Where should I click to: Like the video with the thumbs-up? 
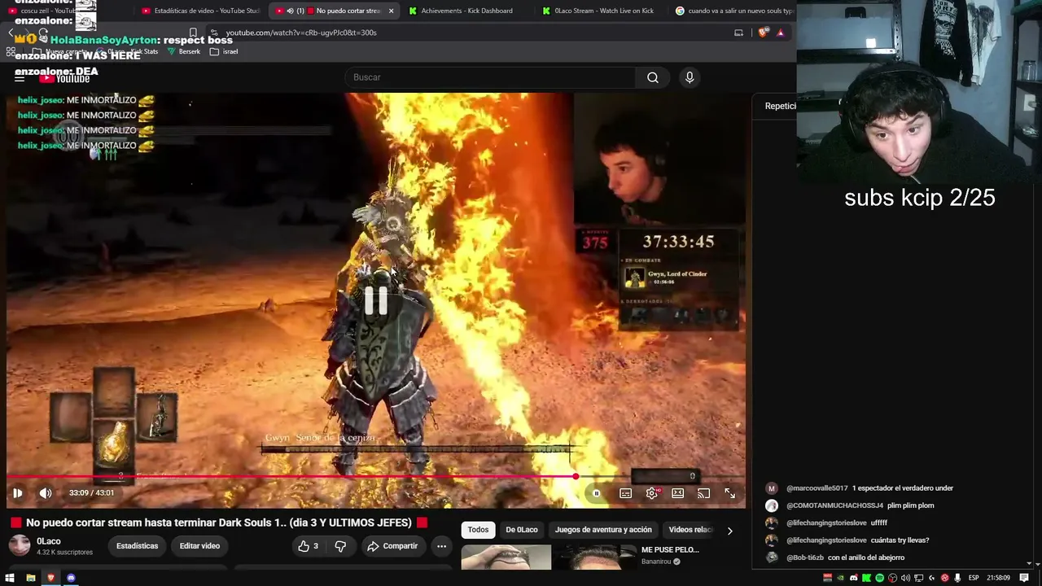tap(308, 546)
